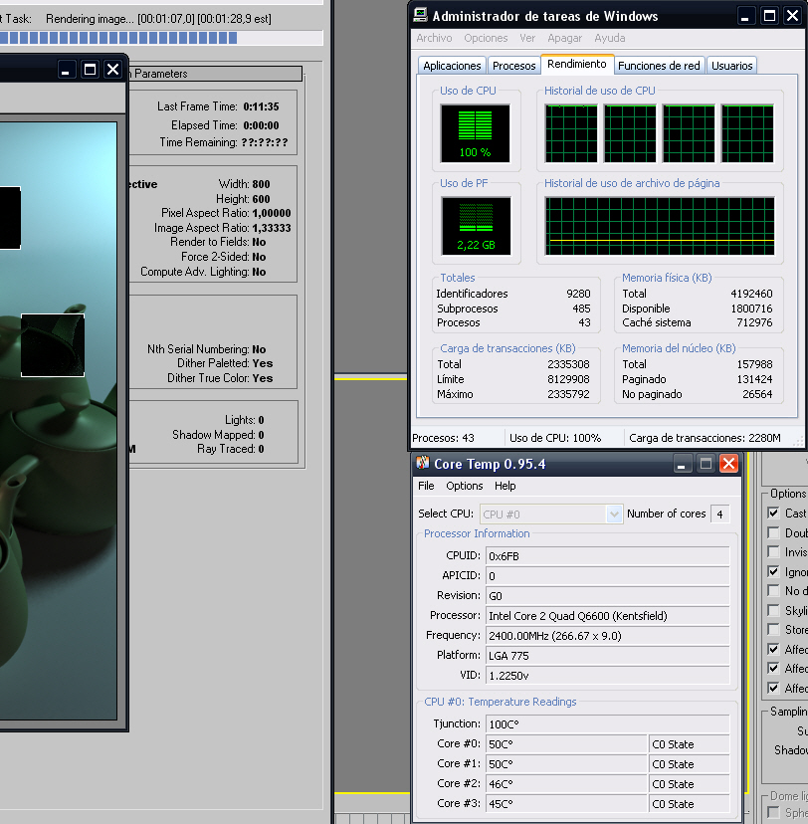This screenshot has height=824, width=808.
Task: Click the CPUID value field
Action: point(608,556)
